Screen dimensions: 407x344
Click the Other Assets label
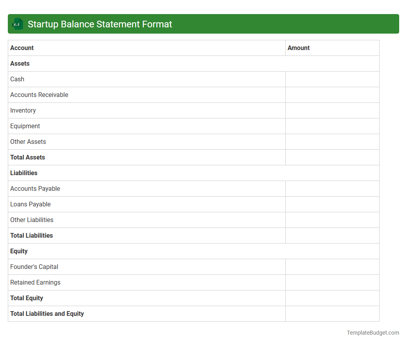(x=28, y=142)
